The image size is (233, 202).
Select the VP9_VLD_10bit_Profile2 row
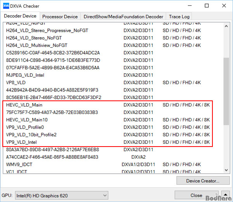pyautogui.click(x=31, y=135)
